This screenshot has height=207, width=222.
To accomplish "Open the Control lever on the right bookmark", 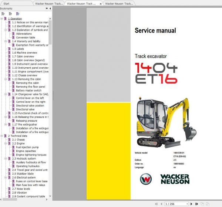I will 31,102.
